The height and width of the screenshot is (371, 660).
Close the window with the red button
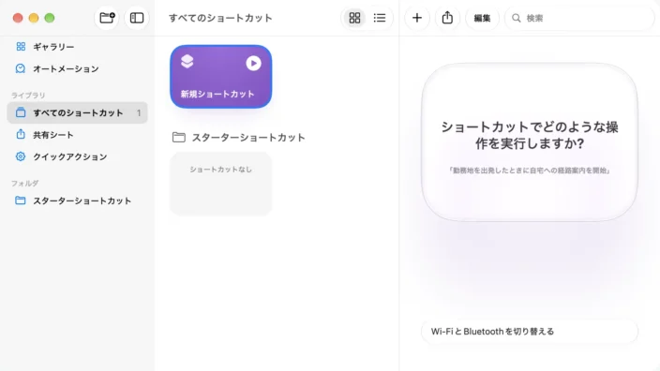pos(18,18)
